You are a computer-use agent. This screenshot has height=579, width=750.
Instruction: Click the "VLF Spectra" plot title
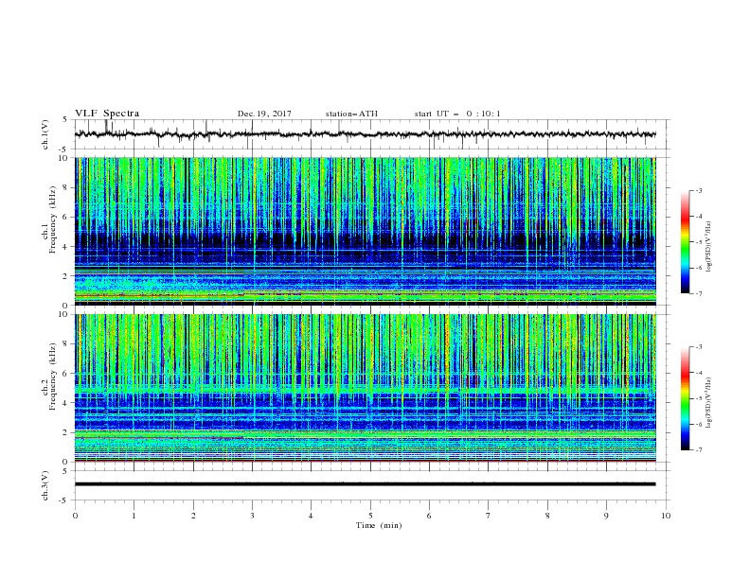pyautogui.click(x=107, y=114)
